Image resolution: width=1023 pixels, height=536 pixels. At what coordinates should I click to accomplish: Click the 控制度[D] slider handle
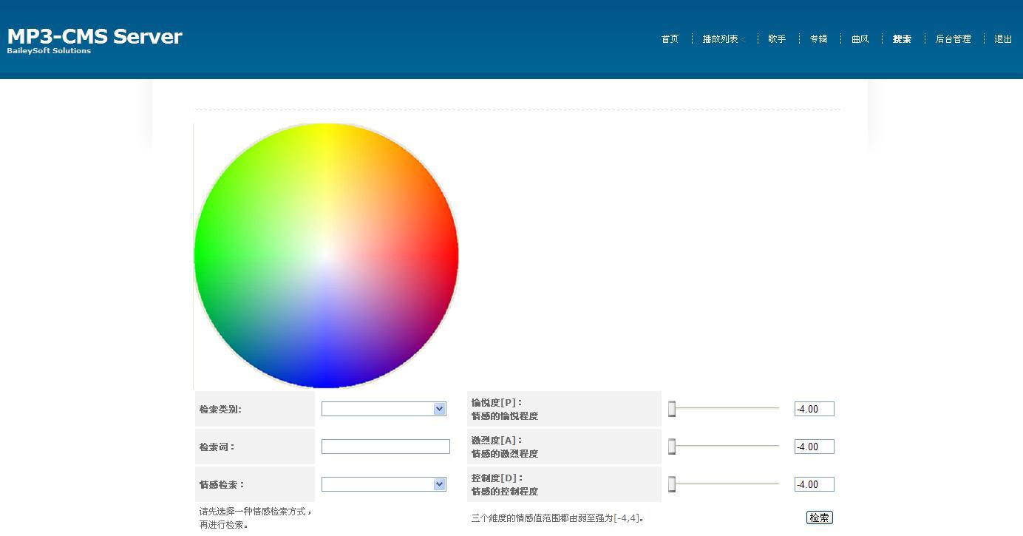[672, 484]
